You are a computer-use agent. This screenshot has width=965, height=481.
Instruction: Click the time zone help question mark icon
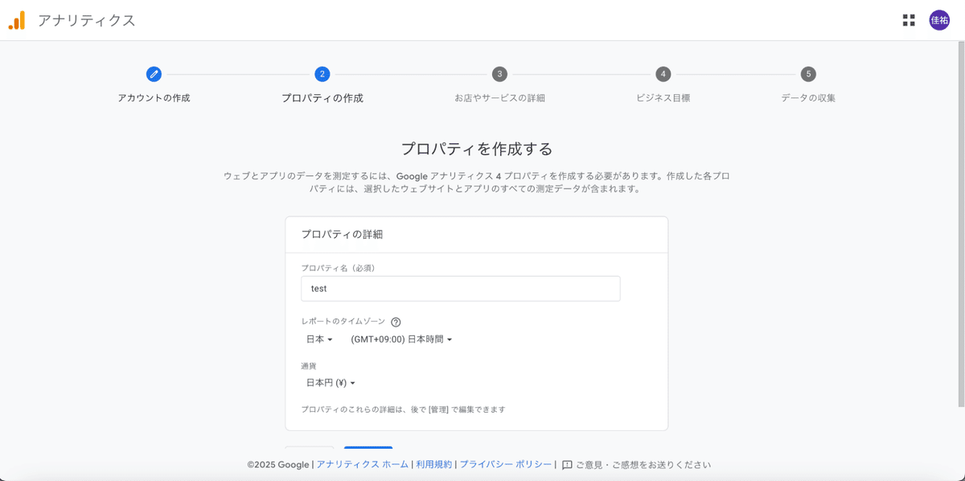[396, 322]
